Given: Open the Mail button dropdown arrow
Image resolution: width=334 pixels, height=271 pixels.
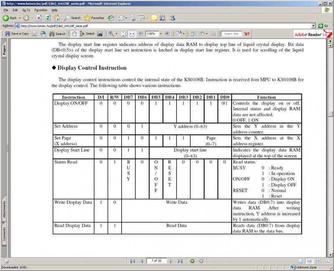Looking at the screenshot, I should pos(126,18).
